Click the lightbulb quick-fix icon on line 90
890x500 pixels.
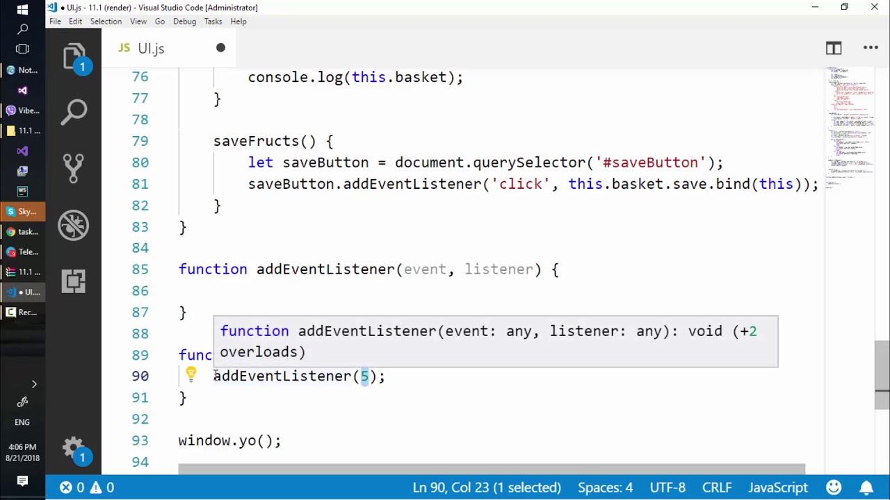pos(191,375)
